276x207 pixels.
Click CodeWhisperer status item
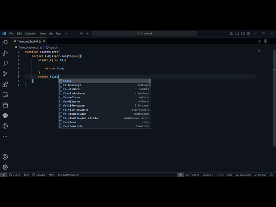(68, 175)
